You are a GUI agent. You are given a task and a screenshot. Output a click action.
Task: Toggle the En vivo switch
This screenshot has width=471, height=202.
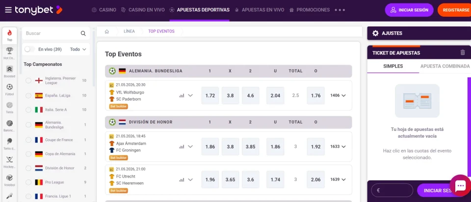pos(30,49)
